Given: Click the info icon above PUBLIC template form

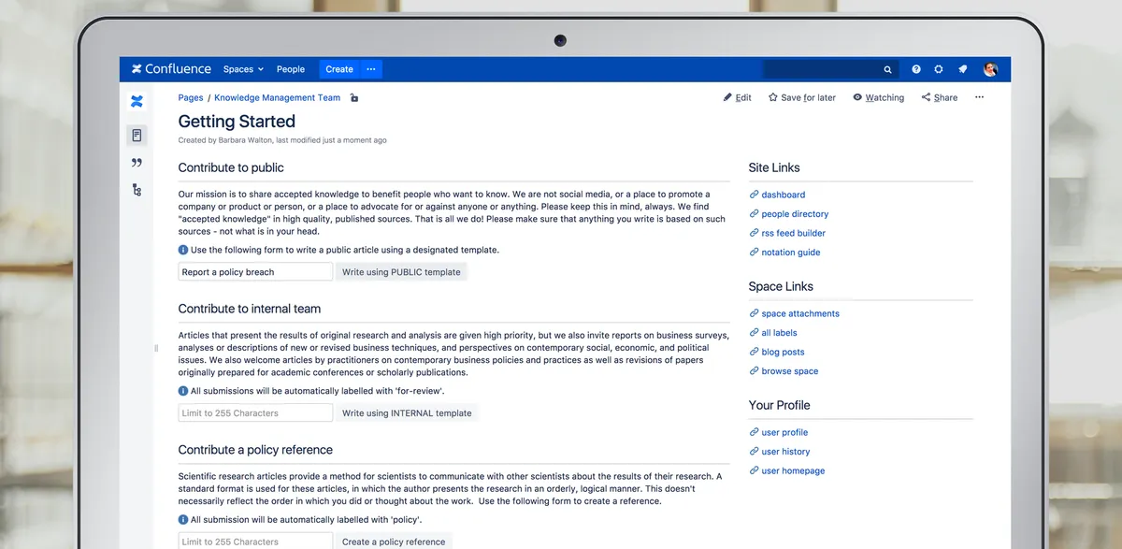Looking at the screenshot, I should coord(183,250).
